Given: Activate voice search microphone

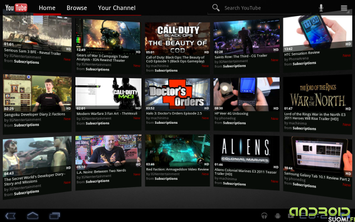Looking at the screenshot, I should [x=321, y=8].
